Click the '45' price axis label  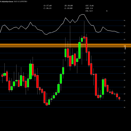(124, 87)
